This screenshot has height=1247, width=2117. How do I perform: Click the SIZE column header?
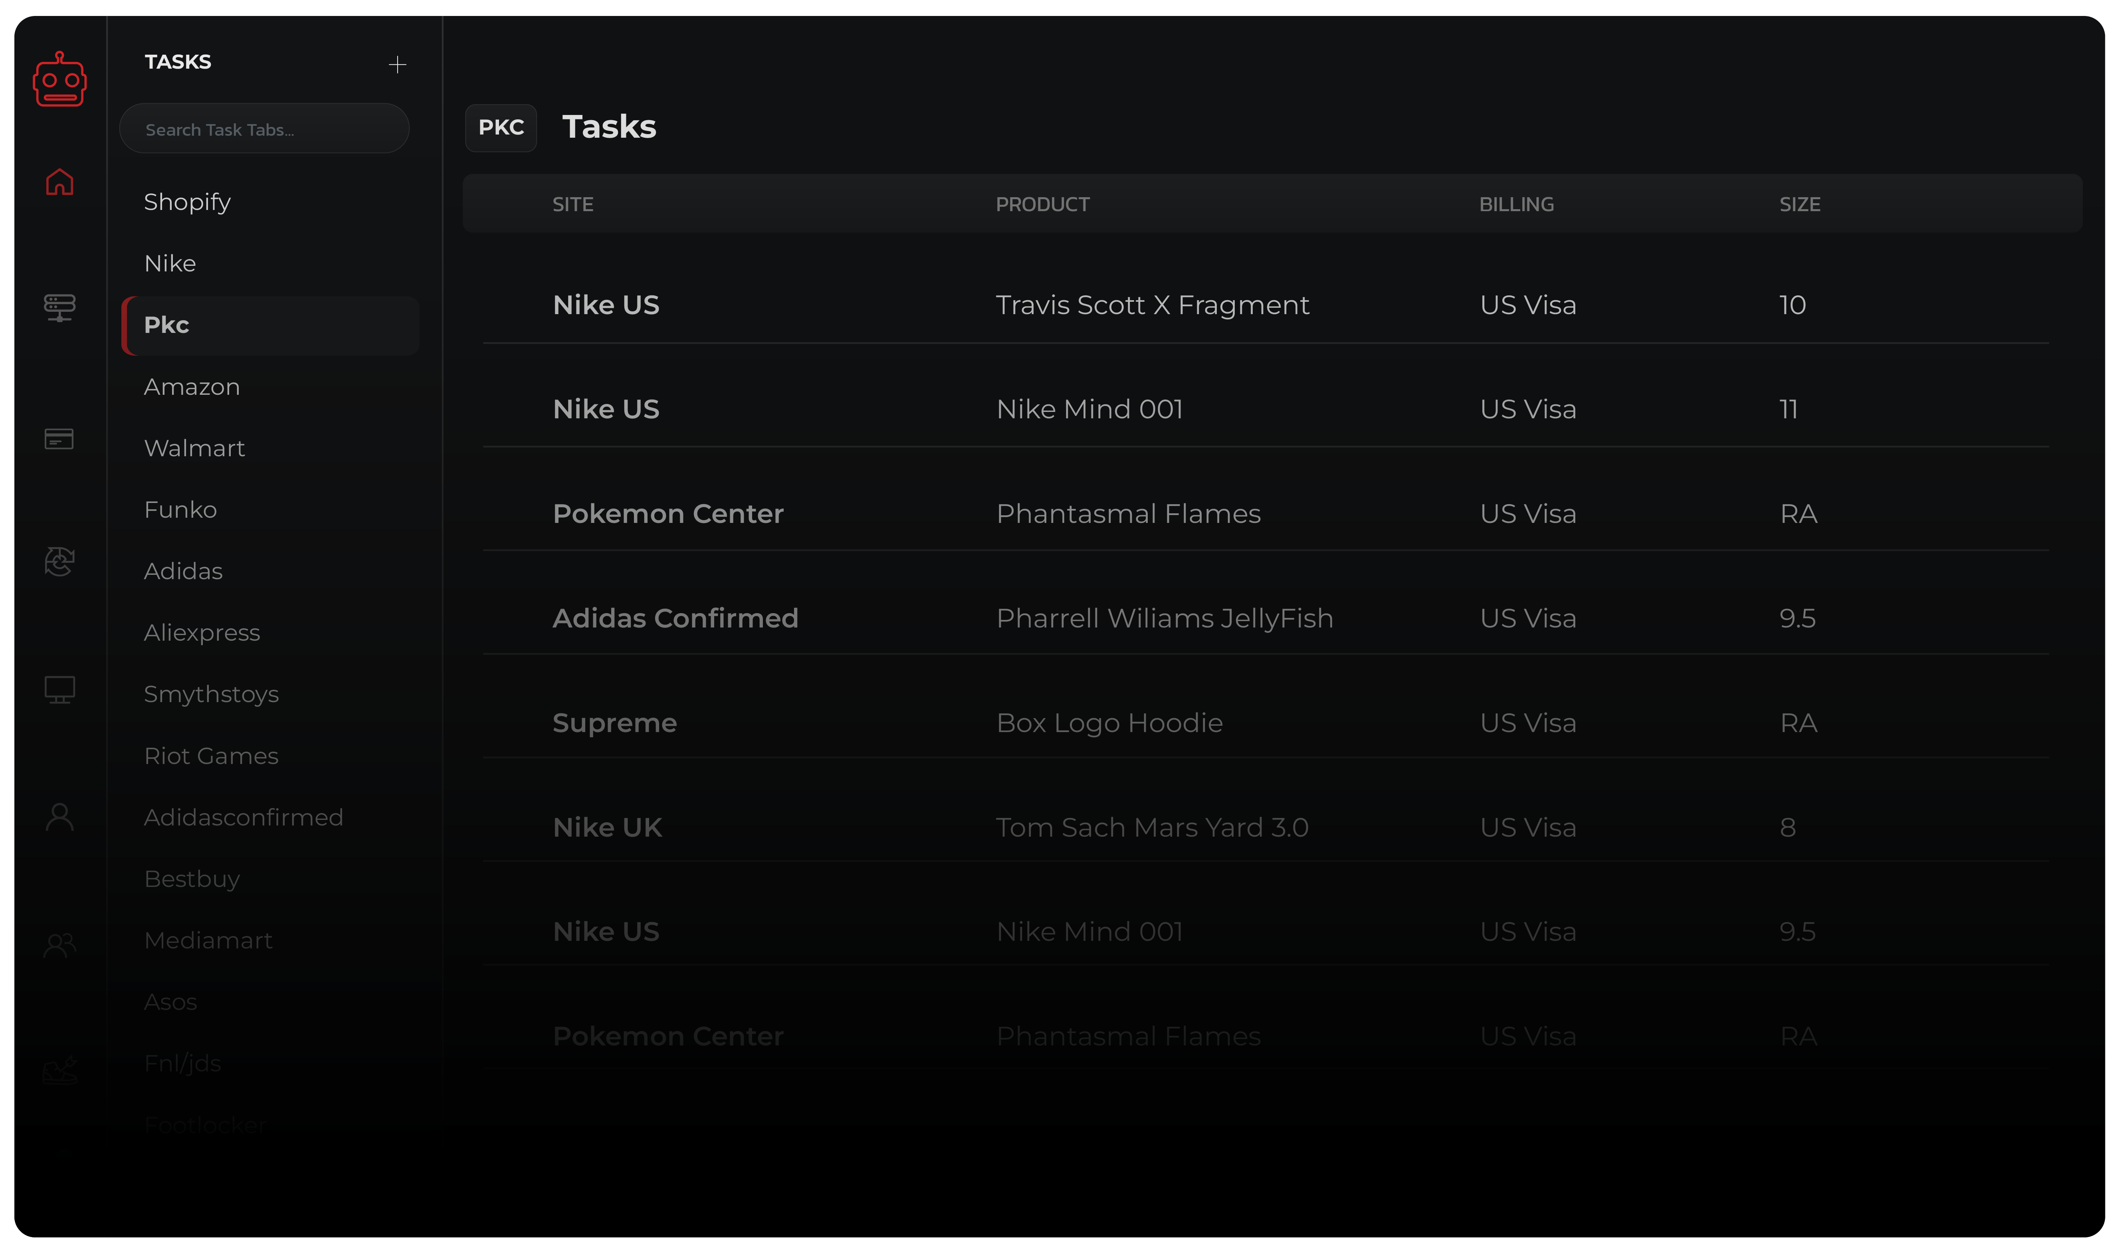pos(1799,204)
